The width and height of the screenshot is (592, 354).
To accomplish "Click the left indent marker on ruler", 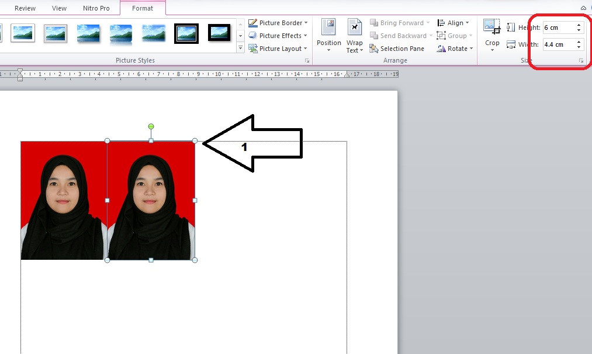I will 20,74.
